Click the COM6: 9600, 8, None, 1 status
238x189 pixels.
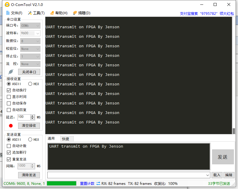(x=24, y=184)
